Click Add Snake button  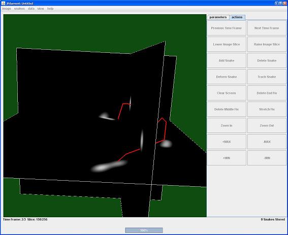(227, 60)
